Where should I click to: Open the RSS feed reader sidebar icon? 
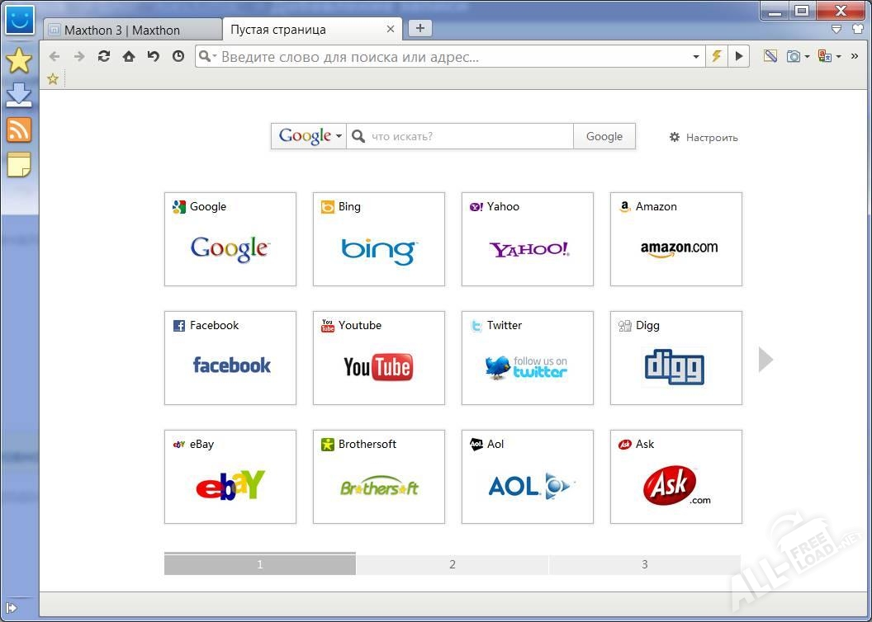pos(18,130)
